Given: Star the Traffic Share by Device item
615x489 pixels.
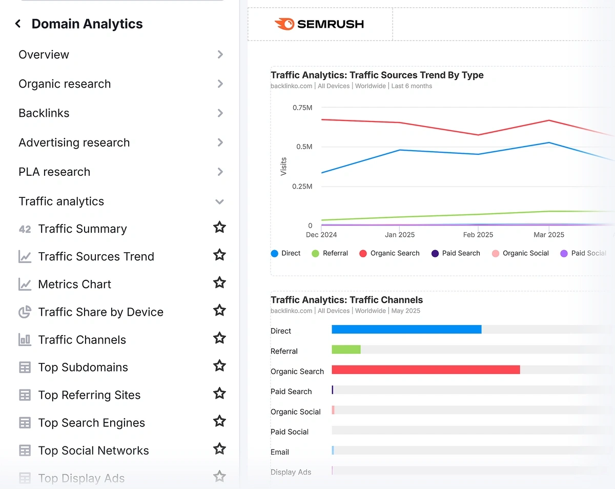Looking at the screenshot, I should (x=219, y=310).
